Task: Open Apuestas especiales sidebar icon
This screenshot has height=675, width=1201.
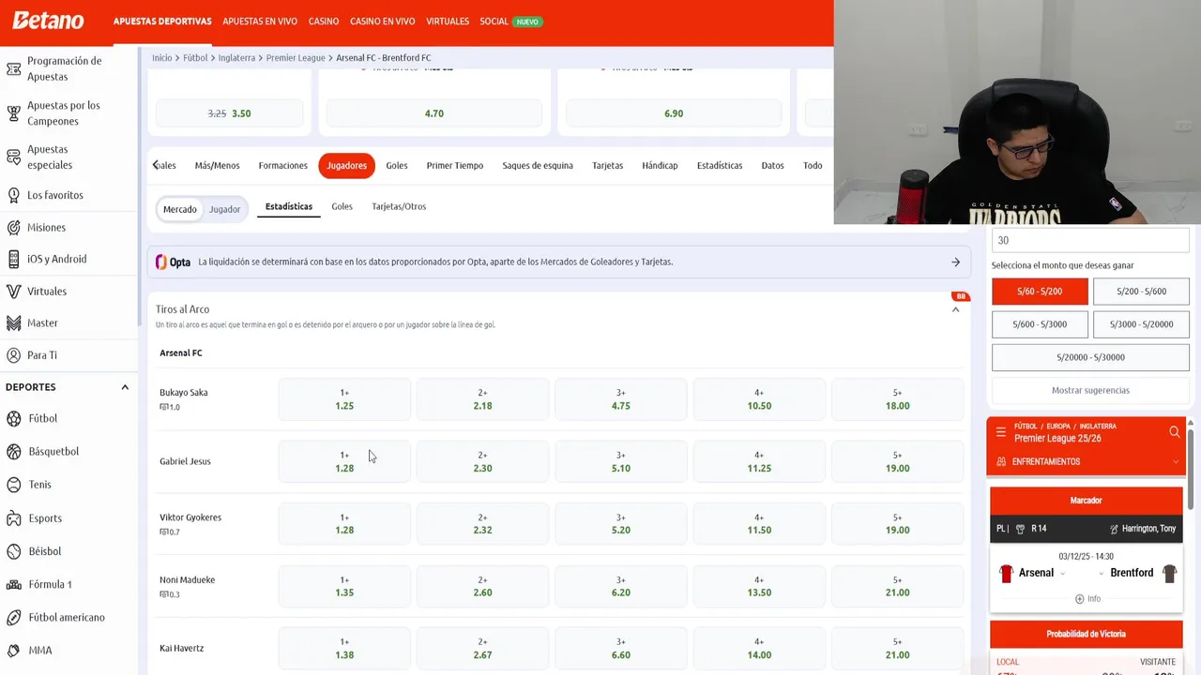Action: (x=13, y=157)
